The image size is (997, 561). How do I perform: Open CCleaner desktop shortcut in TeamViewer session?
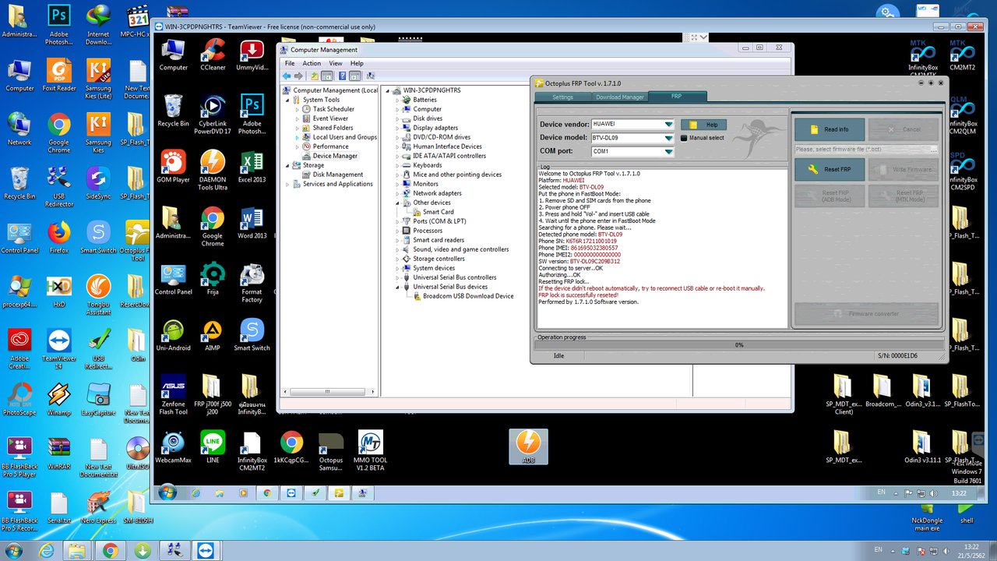pyautogui.click(x=213, y=55)
